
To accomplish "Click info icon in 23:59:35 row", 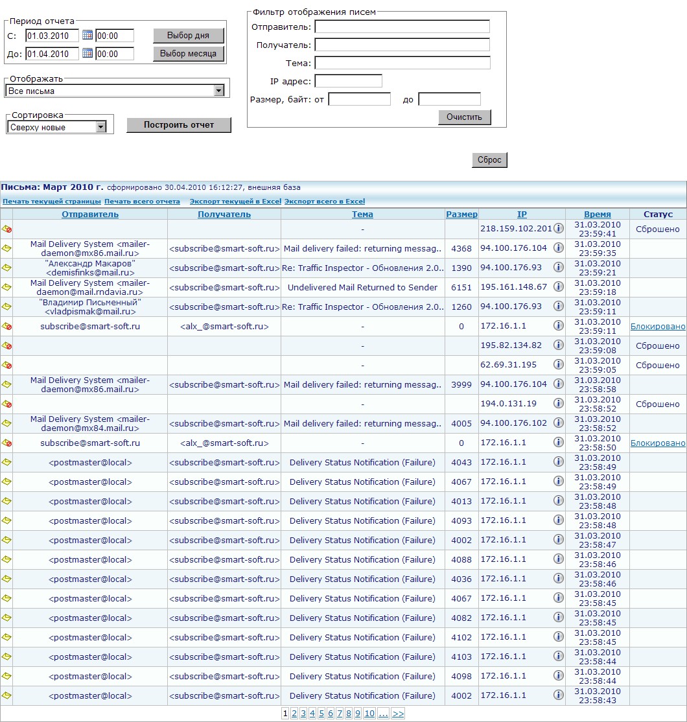I will pyautogui.click(x=559, y=248).
